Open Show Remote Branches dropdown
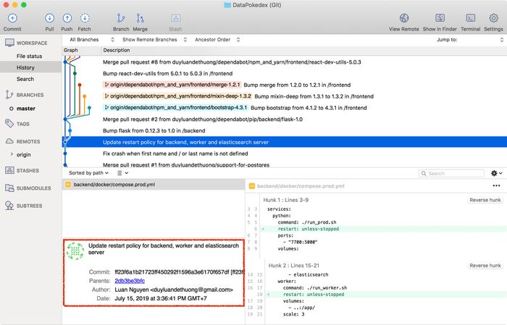The image size is (507, 325). tap(153, 39)
